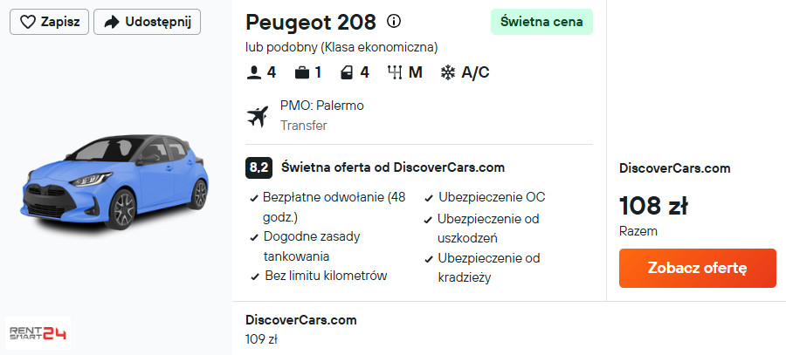Click the manual transmission gearbox icon
Viewport: 786px width, 355px height.
pos(394,72)
